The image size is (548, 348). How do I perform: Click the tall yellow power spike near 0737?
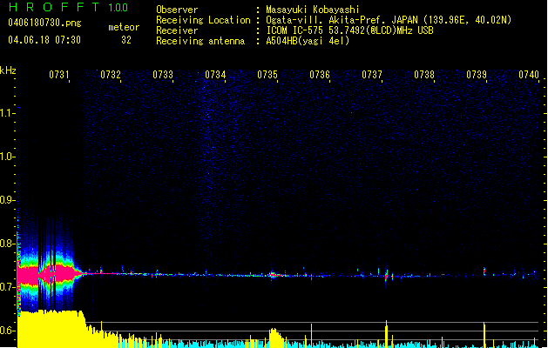click(386, 333)
